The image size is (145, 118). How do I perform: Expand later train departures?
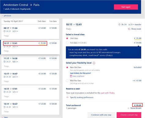pos(5,117)
